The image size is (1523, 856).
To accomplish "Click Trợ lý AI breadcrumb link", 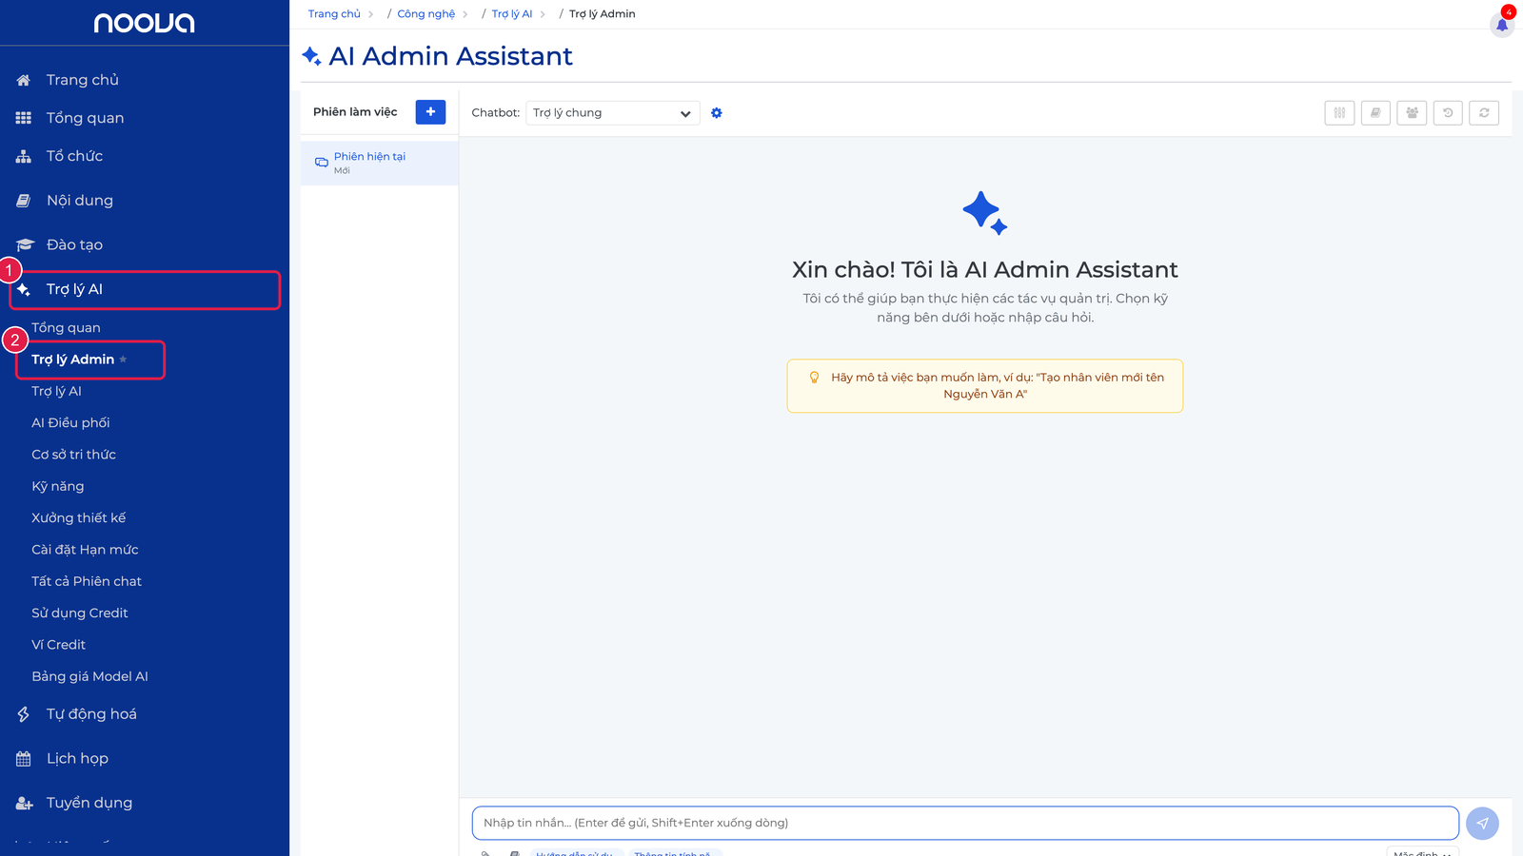I will coord(512,14).
